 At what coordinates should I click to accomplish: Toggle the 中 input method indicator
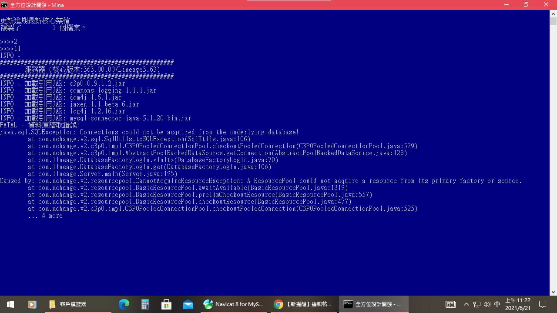pos(497,304)
